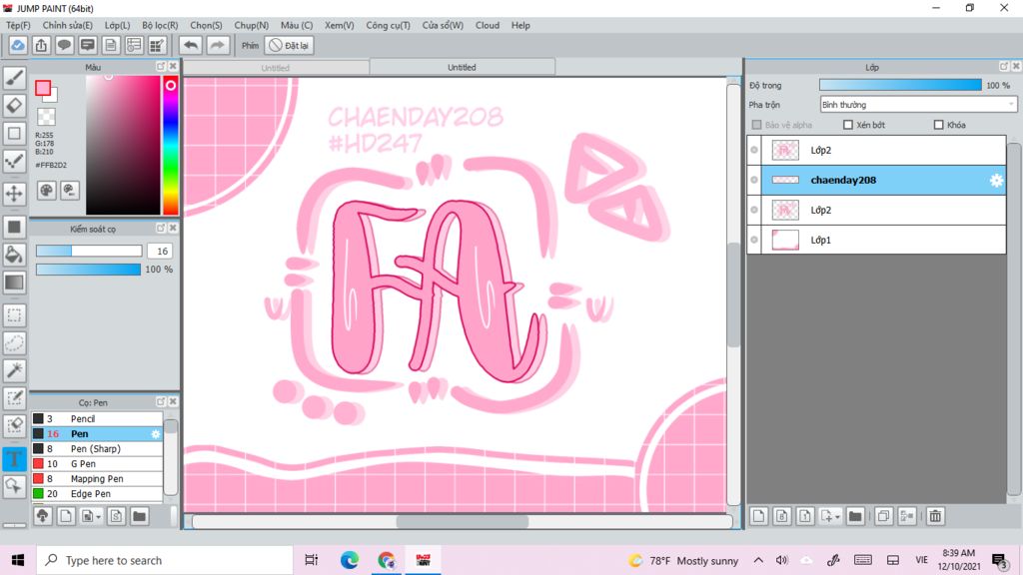Tick the Khóa checkbox
Screen dimensions: 1023x575
tap(939, 125)
